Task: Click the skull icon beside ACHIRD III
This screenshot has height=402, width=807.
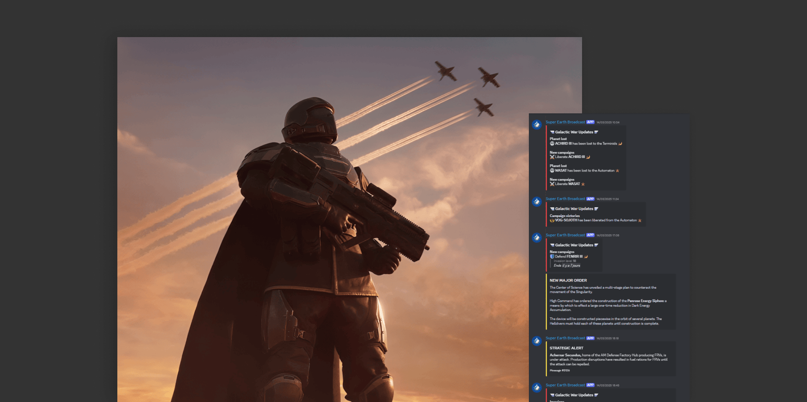Action: (552, 144)
